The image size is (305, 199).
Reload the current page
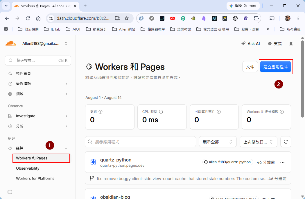[x=28, y=18]
